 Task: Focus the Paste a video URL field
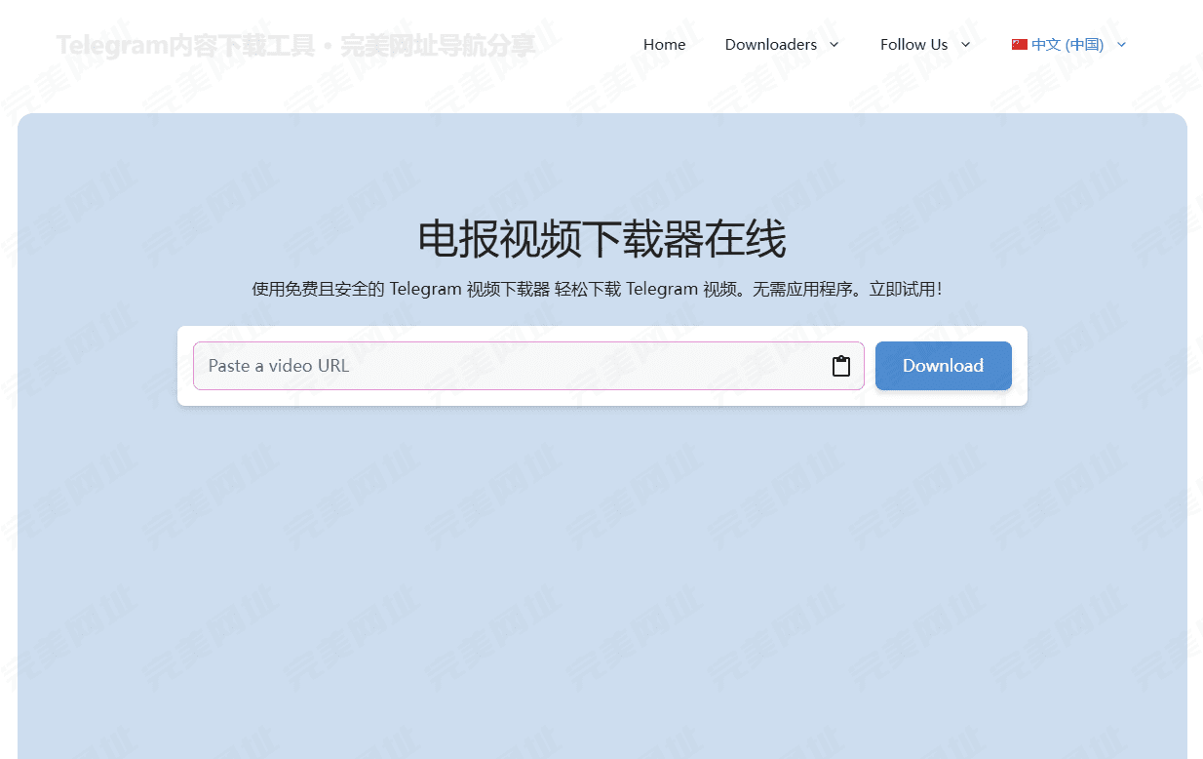point(528,366)
